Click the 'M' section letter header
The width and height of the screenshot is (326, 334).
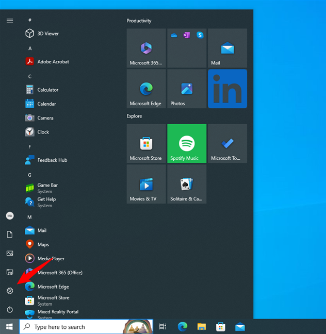29,217
